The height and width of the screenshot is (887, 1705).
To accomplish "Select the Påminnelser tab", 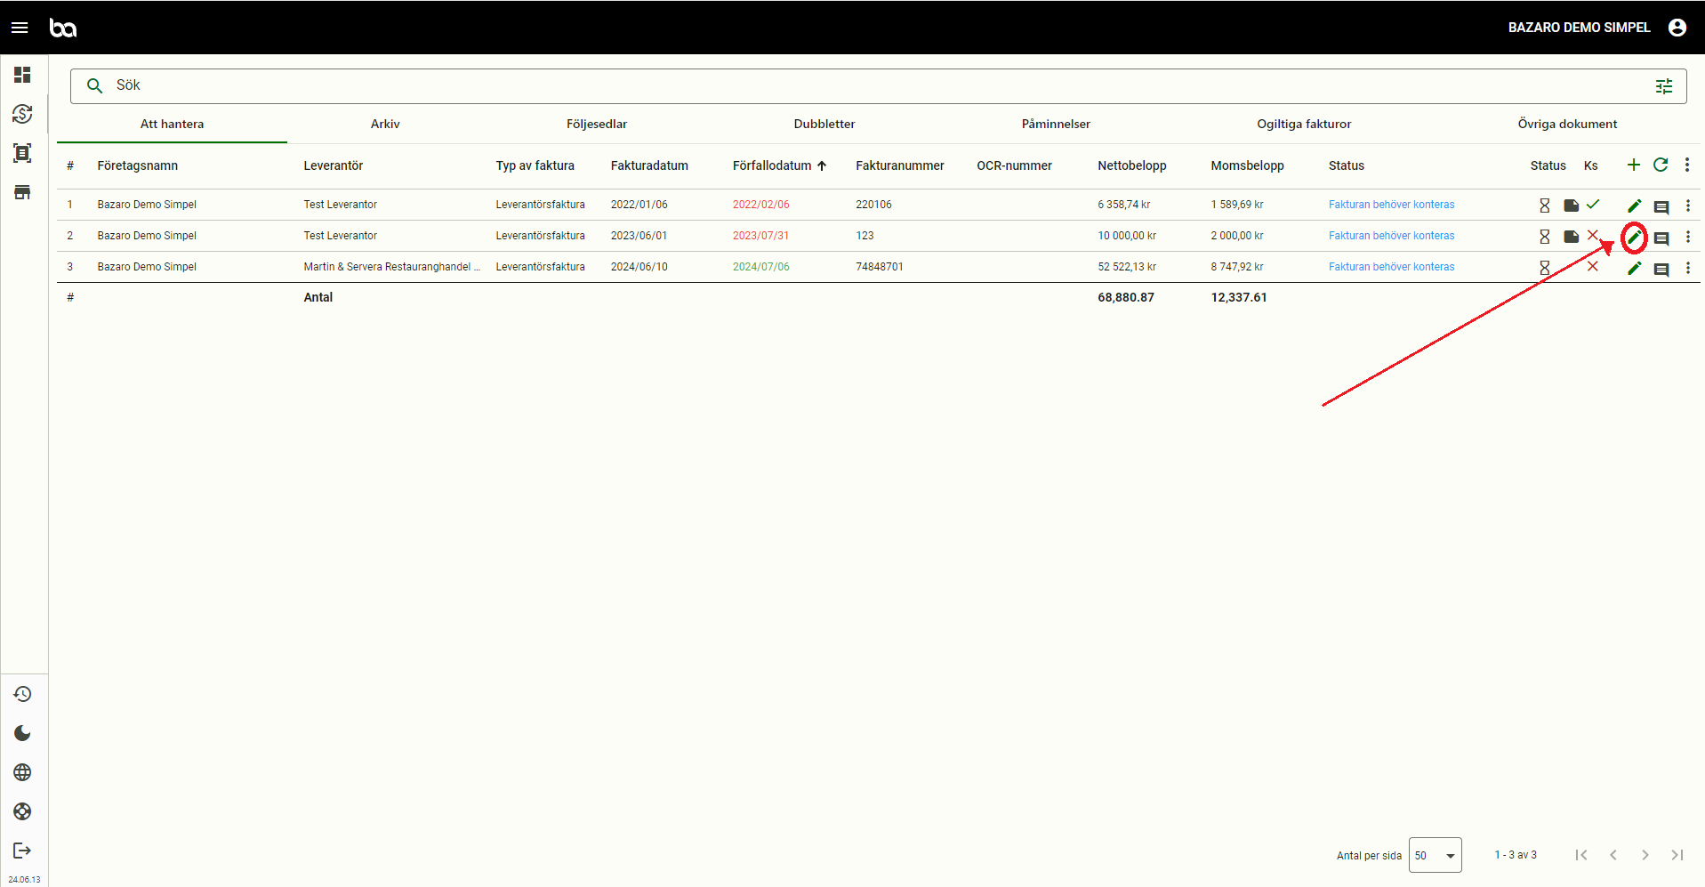I will 1056,125.
